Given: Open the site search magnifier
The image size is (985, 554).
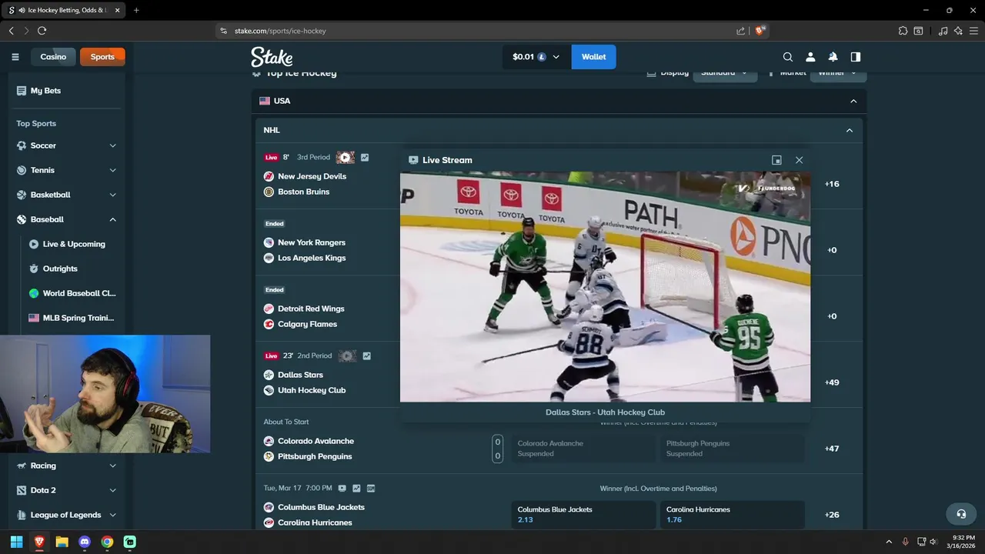Looking at the screenshot, I should [x=787, y=57].
